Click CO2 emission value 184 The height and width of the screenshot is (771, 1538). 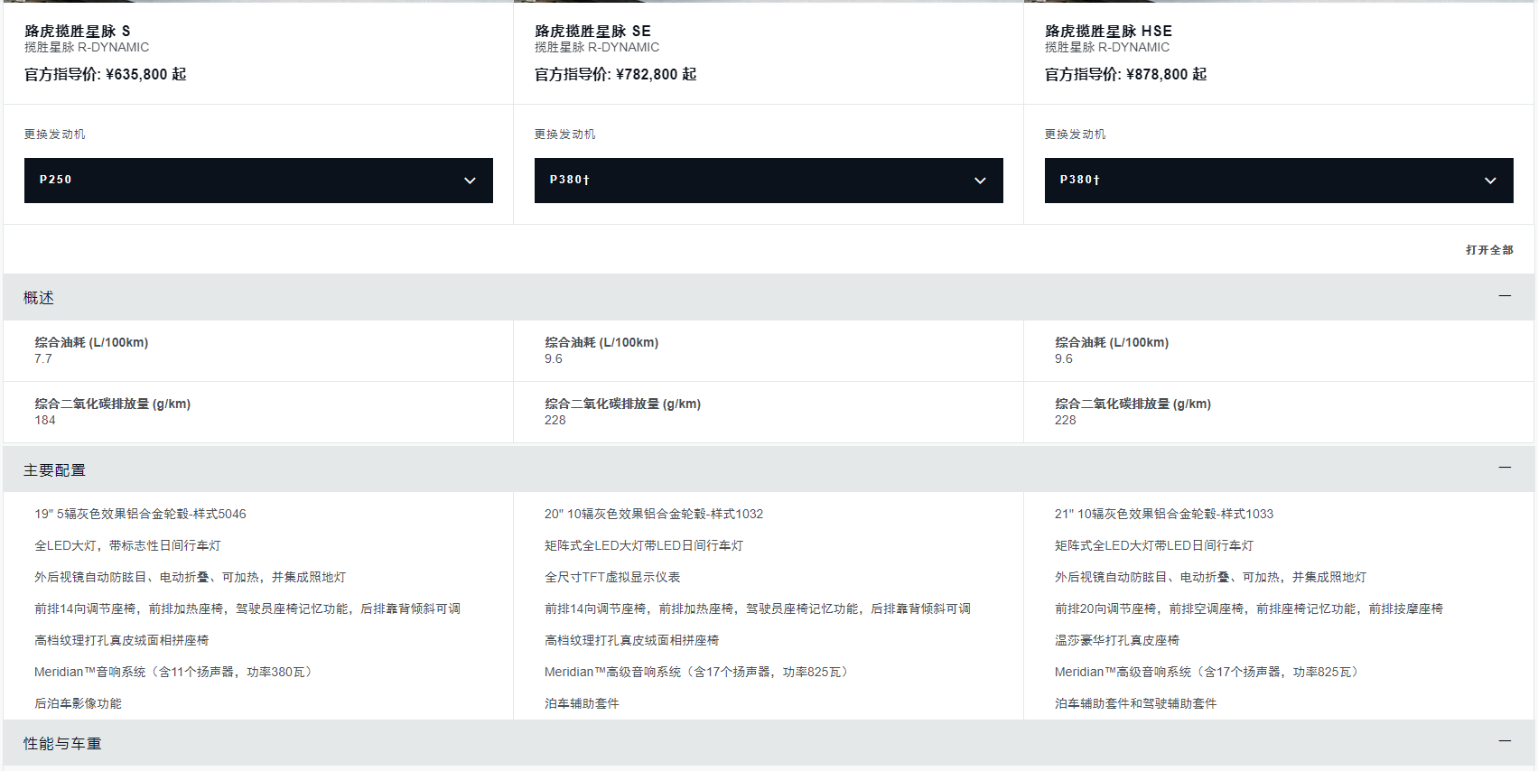tap(45, 420)
